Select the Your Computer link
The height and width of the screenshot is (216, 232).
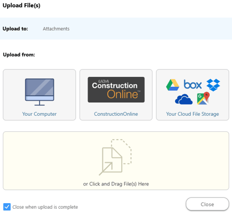pos(40,114)
